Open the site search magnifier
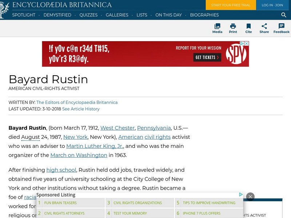 tap(284, 15)
